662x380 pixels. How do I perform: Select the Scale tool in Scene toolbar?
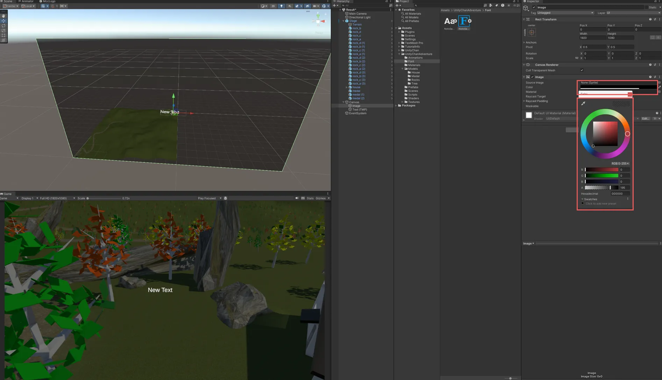pyautogui.click(x=3, y=30)
